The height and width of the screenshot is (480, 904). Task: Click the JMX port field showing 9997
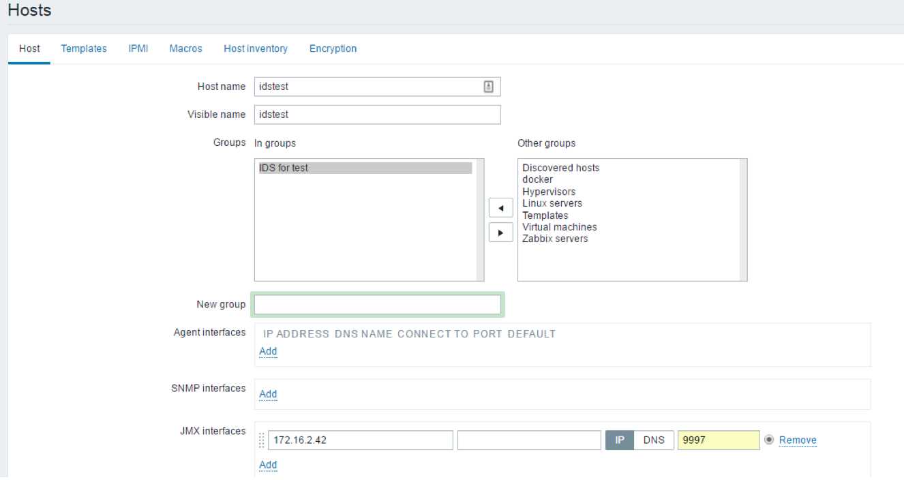719,440
